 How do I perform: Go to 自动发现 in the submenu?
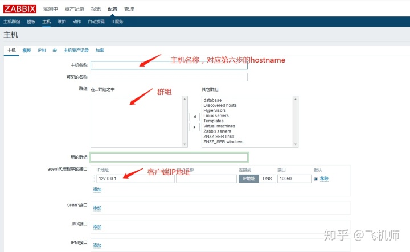tap(96, 22)
